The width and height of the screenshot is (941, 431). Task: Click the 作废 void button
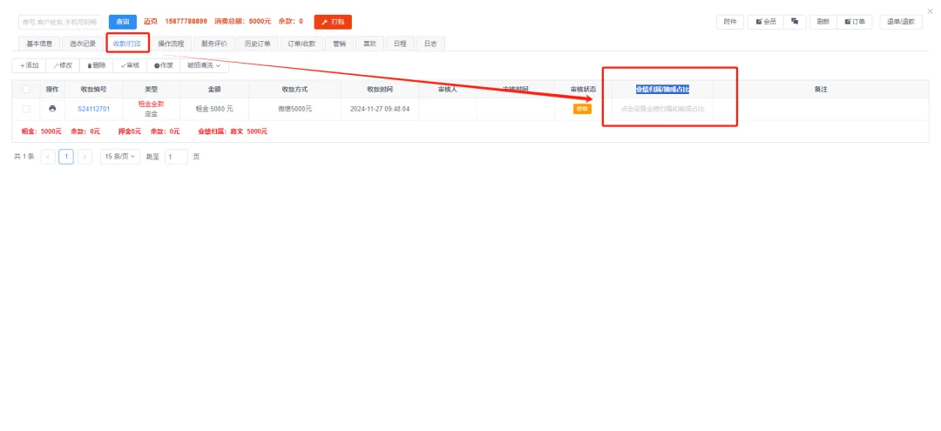[x=164, y=65]
